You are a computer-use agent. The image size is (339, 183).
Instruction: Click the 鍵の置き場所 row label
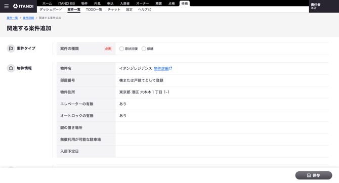[x=71, y=128]
